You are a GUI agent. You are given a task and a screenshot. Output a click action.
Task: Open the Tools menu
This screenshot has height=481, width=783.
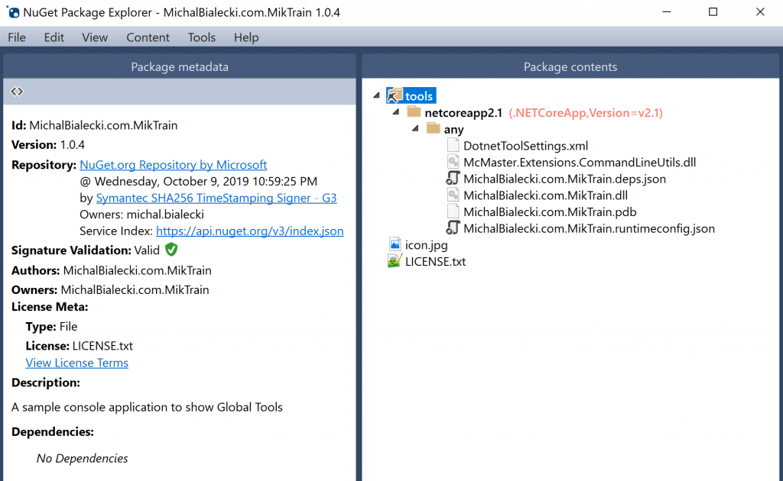point(202,37)
